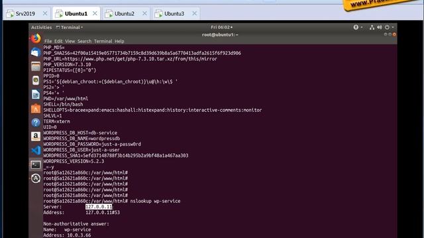
Task: Click the SHELL=/bin/bash line
Action: click(64, 104)
